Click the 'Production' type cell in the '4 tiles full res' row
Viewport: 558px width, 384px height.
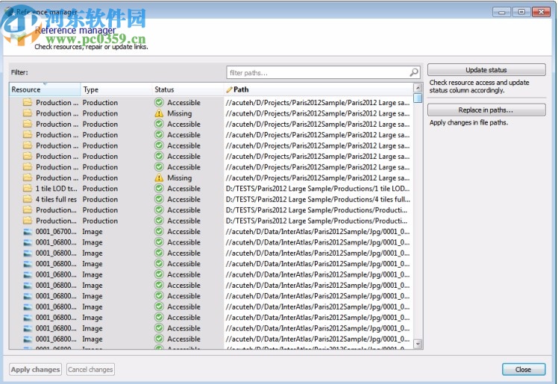(x=101, y=199)
